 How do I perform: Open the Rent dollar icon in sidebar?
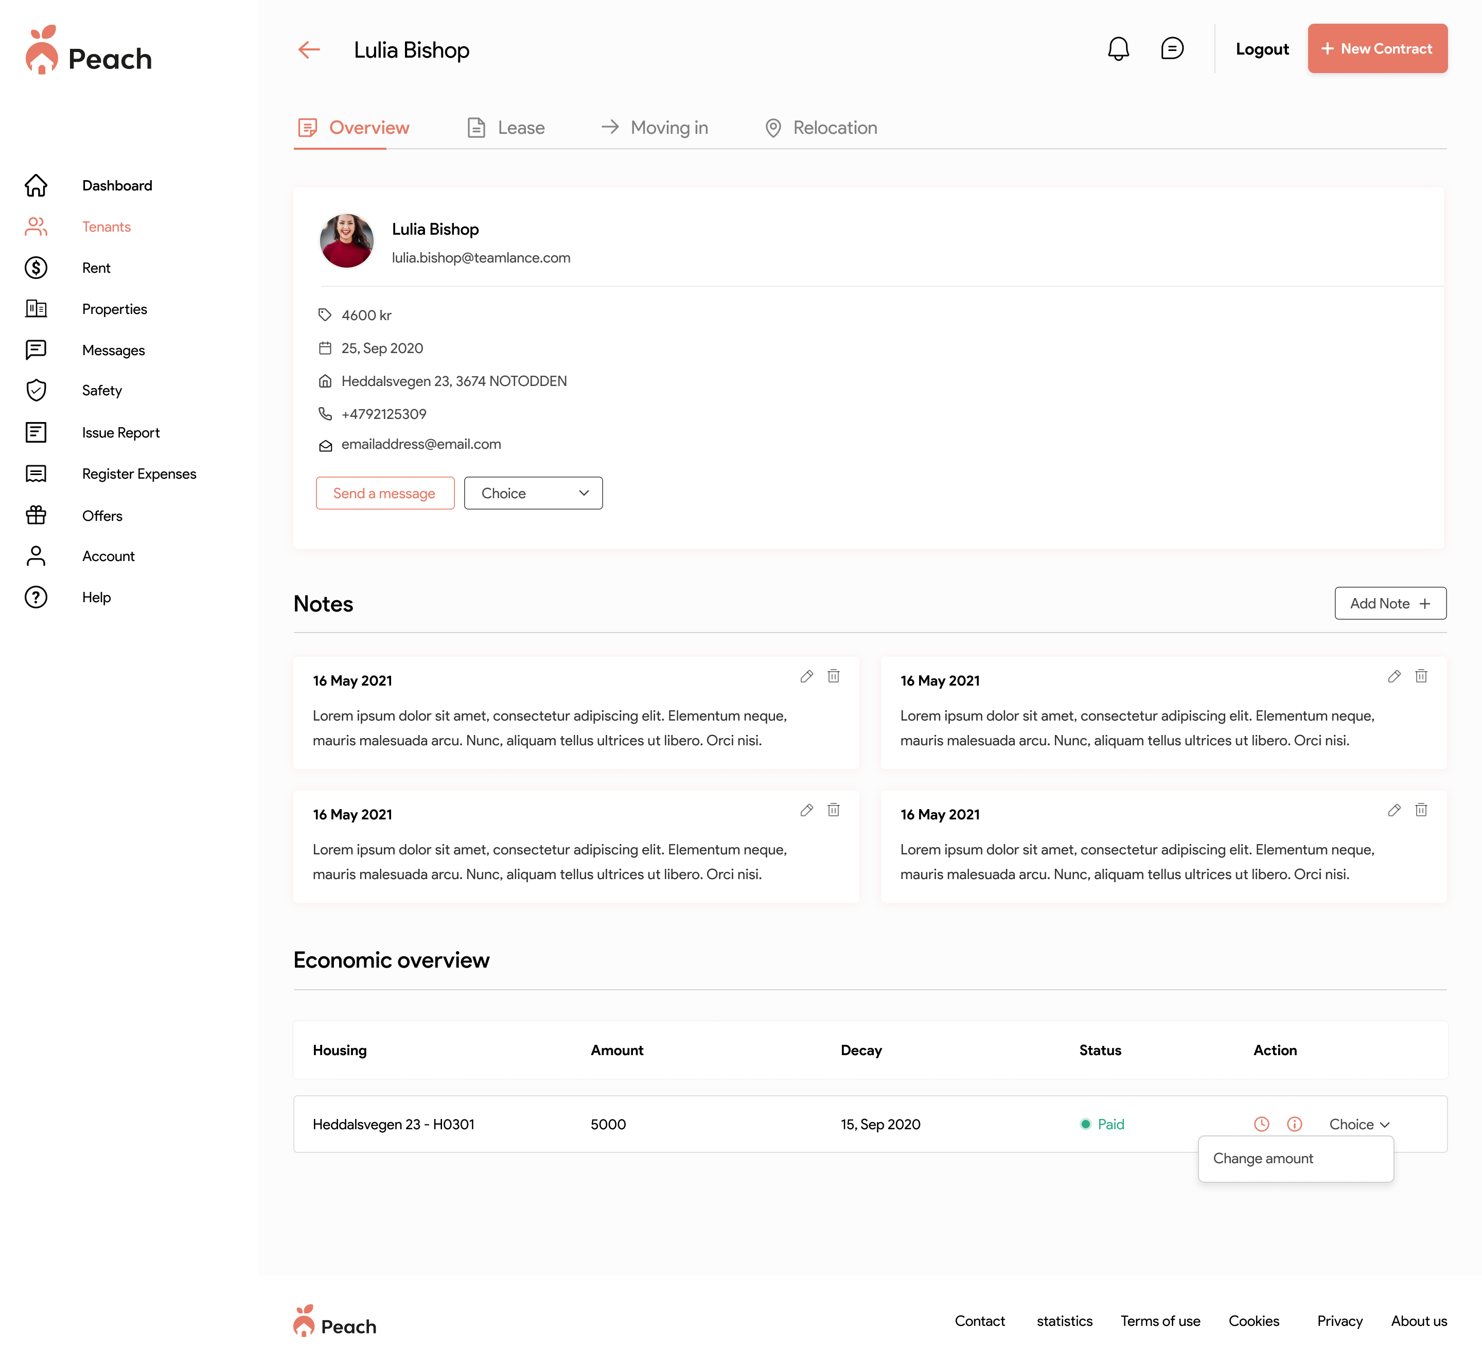pos(36,268)
